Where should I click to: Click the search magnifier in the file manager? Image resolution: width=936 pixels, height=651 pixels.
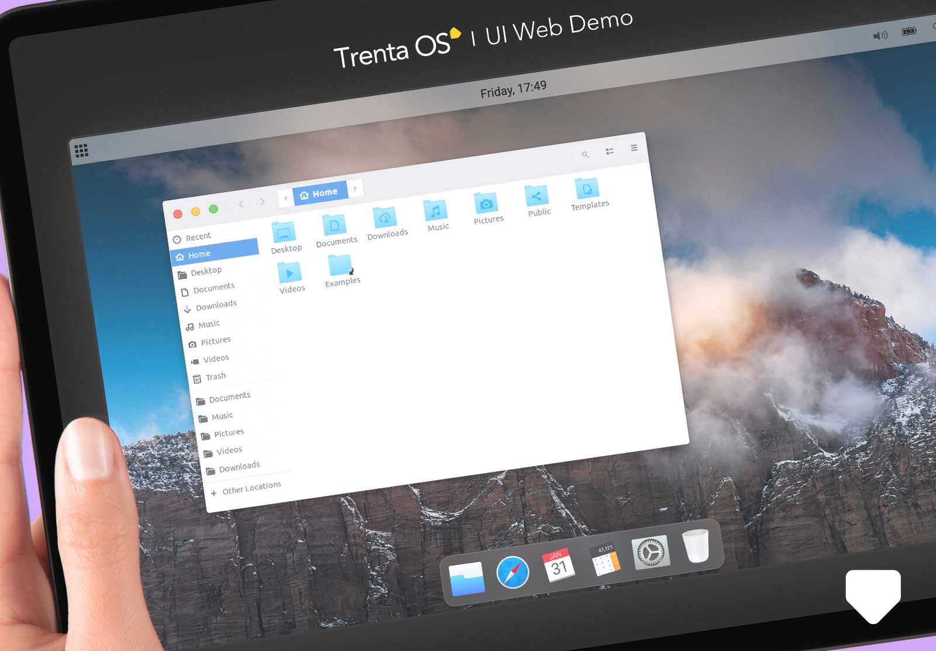tap(585, 155)
